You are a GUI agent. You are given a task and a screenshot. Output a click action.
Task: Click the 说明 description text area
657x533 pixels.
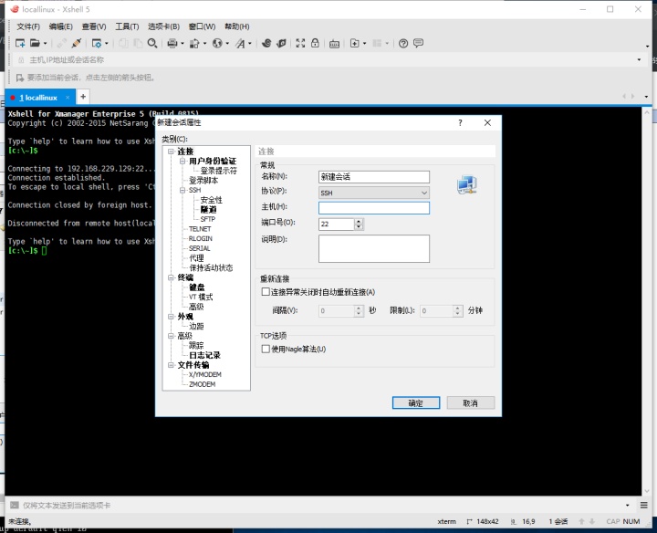point(374,248)
